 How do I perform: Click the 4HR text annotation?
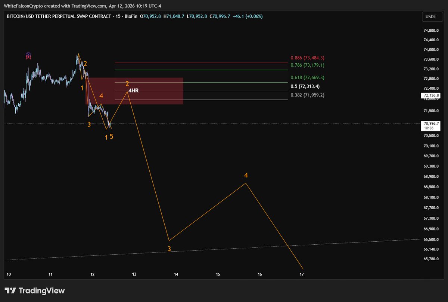click(x=133, y=90)
